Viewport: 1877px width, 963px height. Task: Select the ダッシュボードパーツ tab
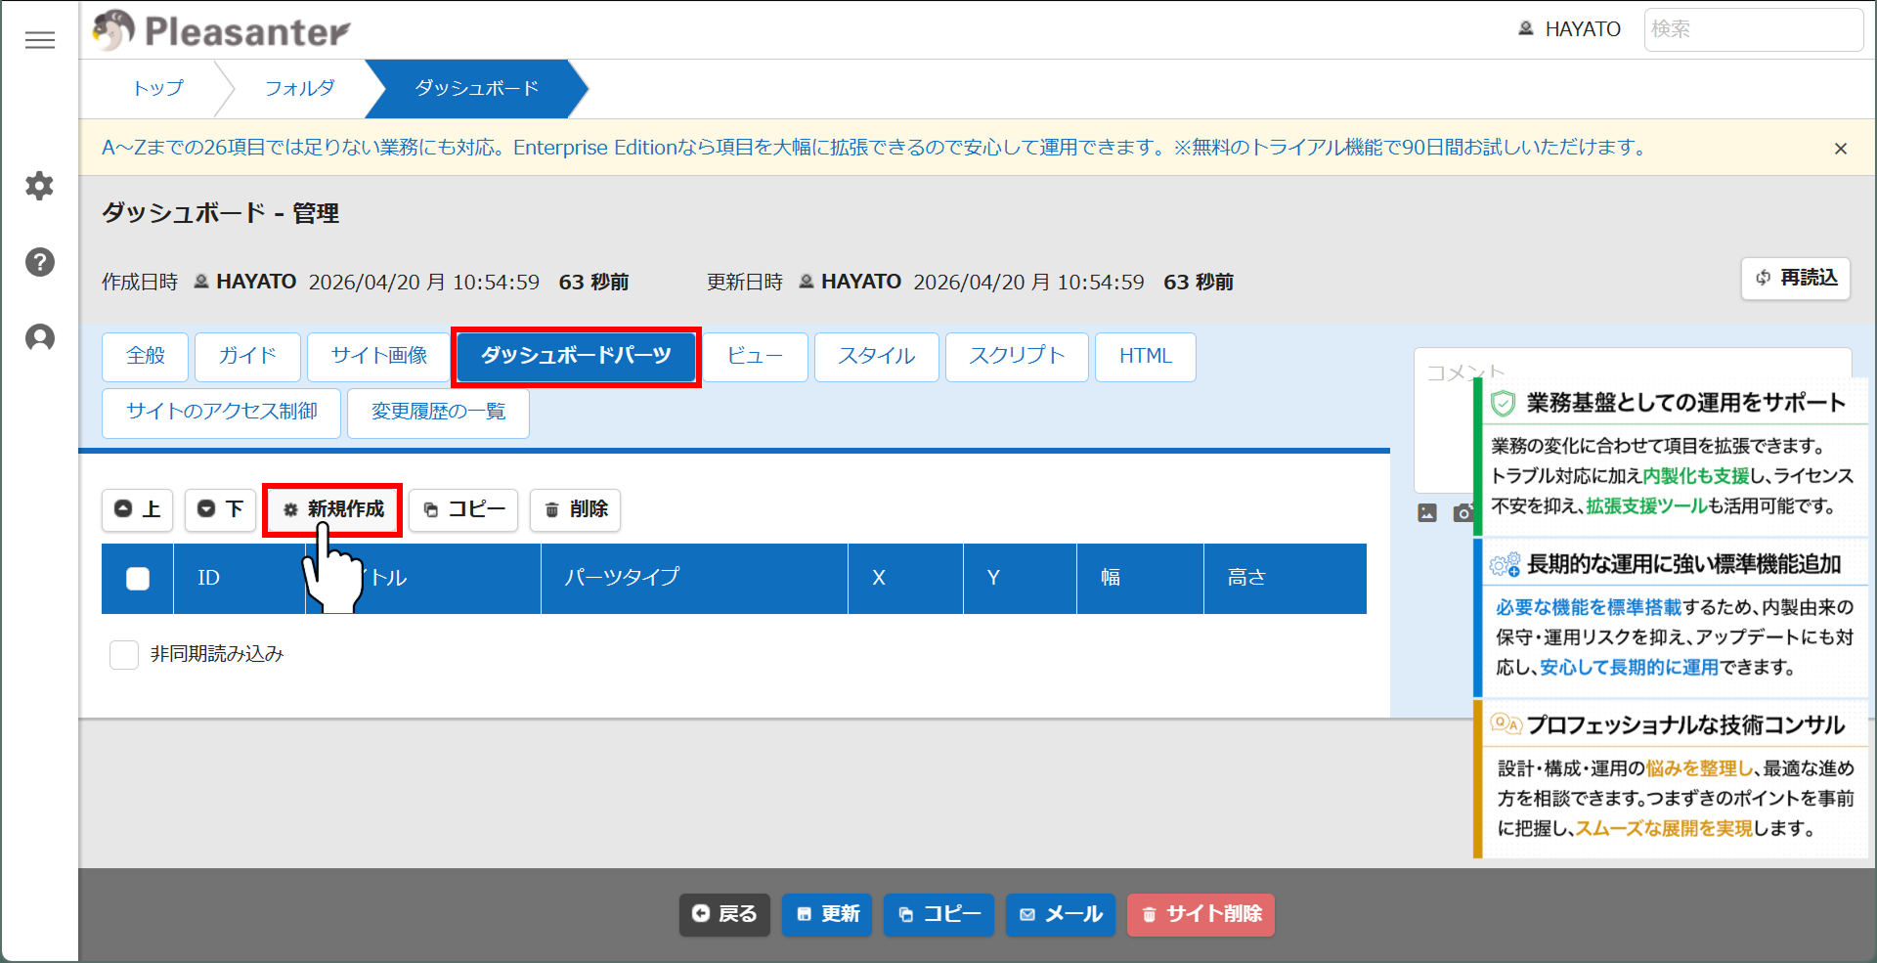pos(576,357)
